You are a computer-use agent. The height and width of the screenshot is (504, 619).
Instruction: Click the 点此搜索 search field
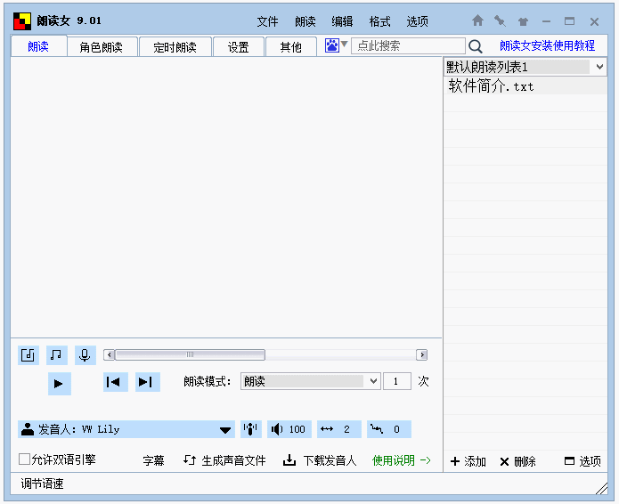point(408,45)
